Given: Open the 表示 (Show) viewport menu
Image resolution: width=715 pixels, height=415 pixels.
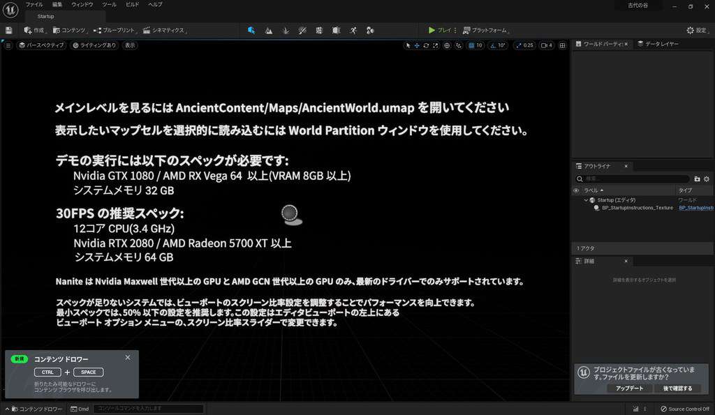Looking at the screenshot, I should 130,45.
